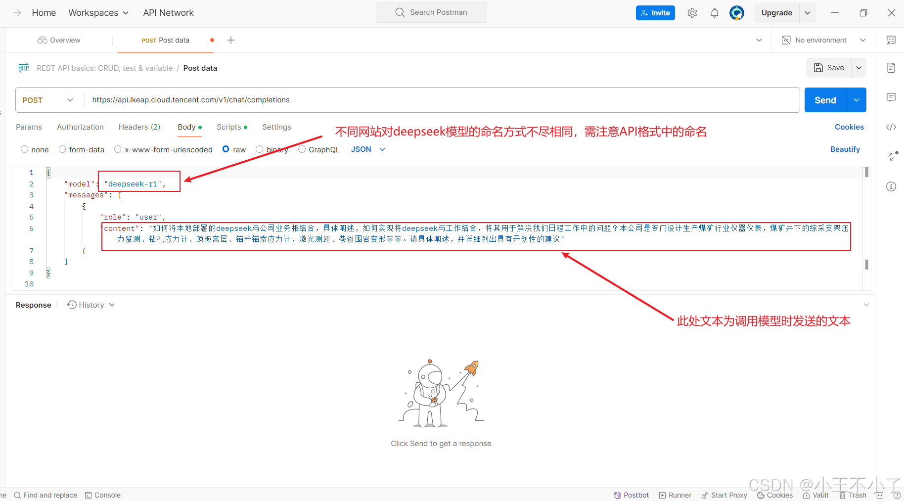Switch to the Overview tab
Screen dimensions: 904x501
[x=59, y=40]
